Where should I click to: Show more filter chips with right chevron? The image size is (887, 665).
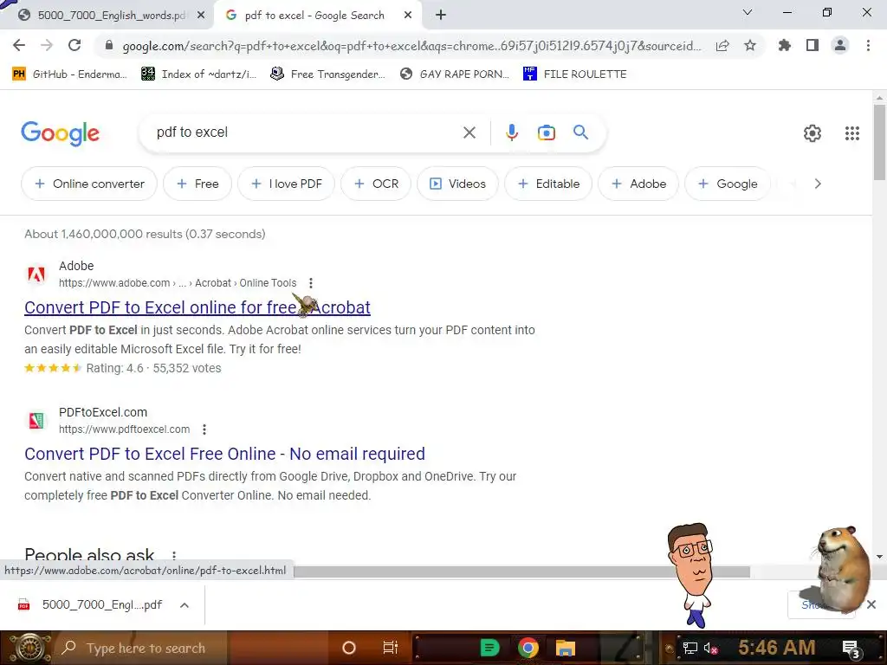coord(818,184)
